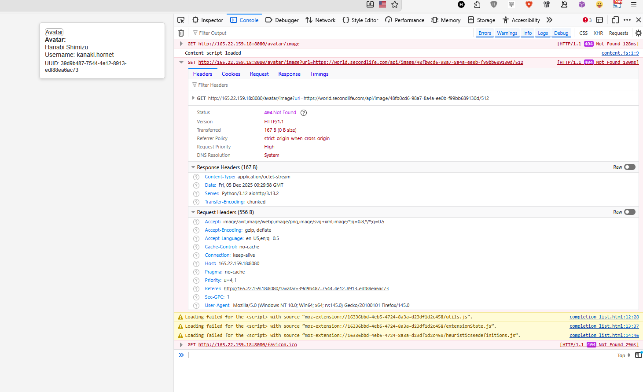This screenshot has height=392, width=643.
Task: Bookmark page with star icon
Action: (395, 4)
